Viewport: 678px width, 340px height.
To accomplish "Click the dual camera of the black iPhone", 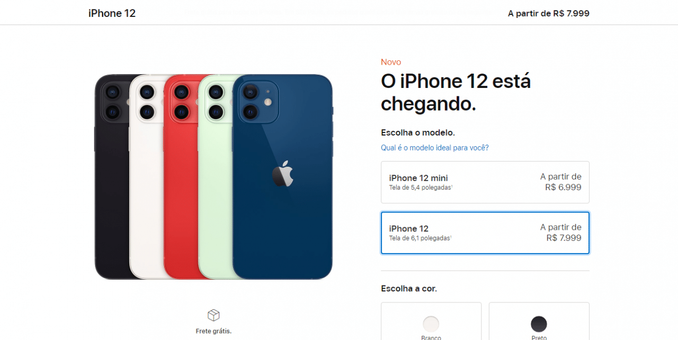I will click(112, 102).
